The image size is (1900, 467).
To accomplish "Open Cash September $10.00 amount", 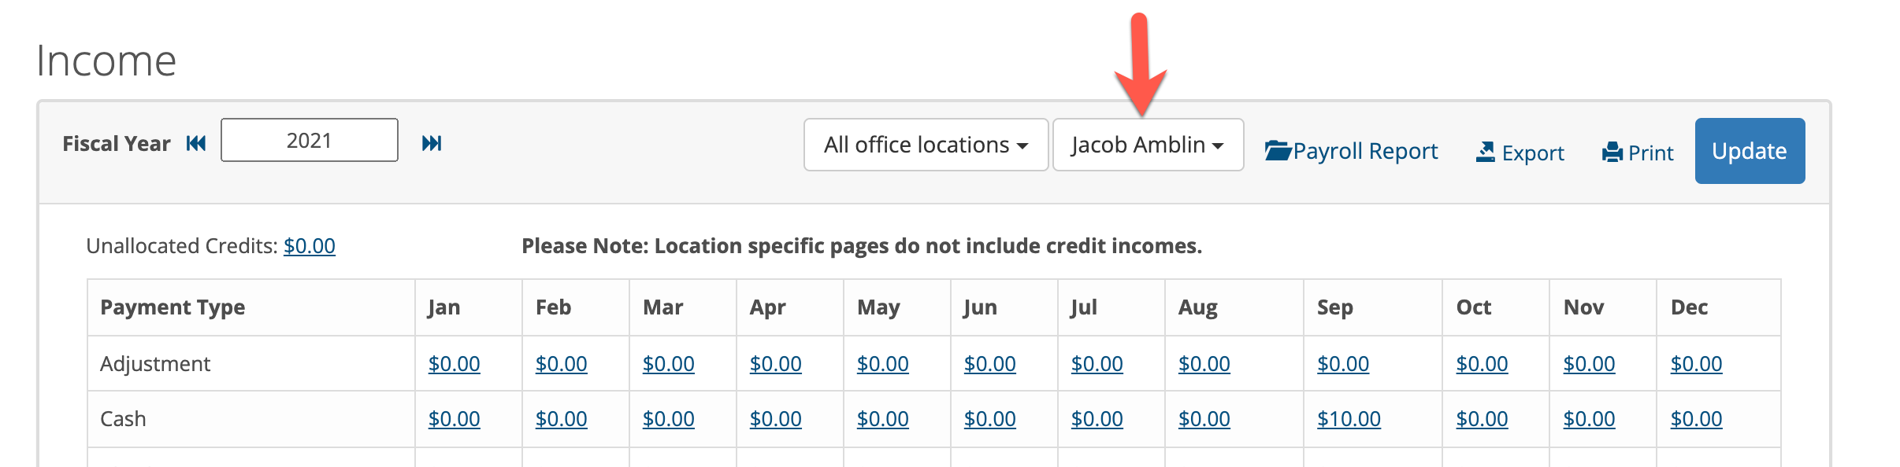I will click(1349, 419).
